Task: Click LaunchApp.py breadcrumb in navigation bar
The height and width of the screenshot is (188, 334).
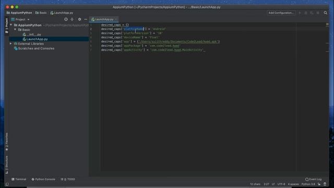Action: [x=62, y=13]
